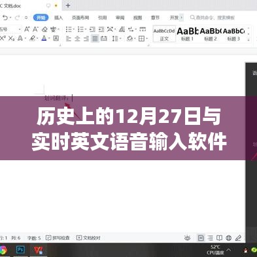257x257 pixels.
Task: Open the Text effects dropdown arrow
Action: [26, 39]
